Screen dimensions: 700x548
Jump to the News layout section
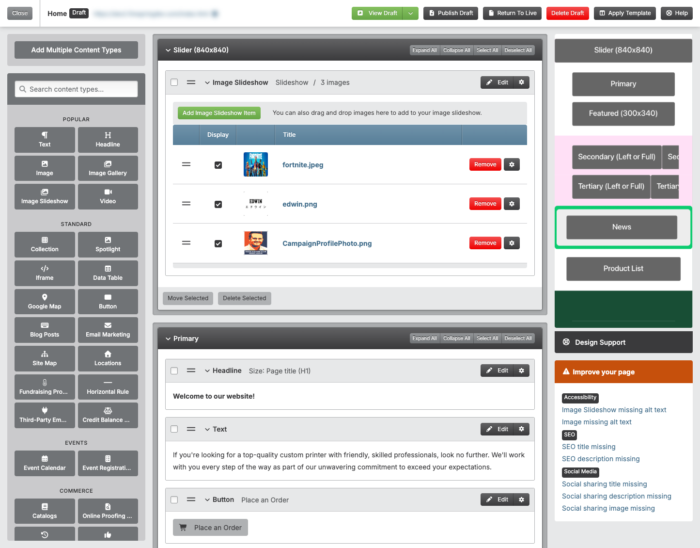tap(622, 227)
